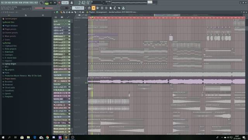Screen dimensions: 248x140
Task: Adjust the master pitch slider
Action: click(44, 8)
